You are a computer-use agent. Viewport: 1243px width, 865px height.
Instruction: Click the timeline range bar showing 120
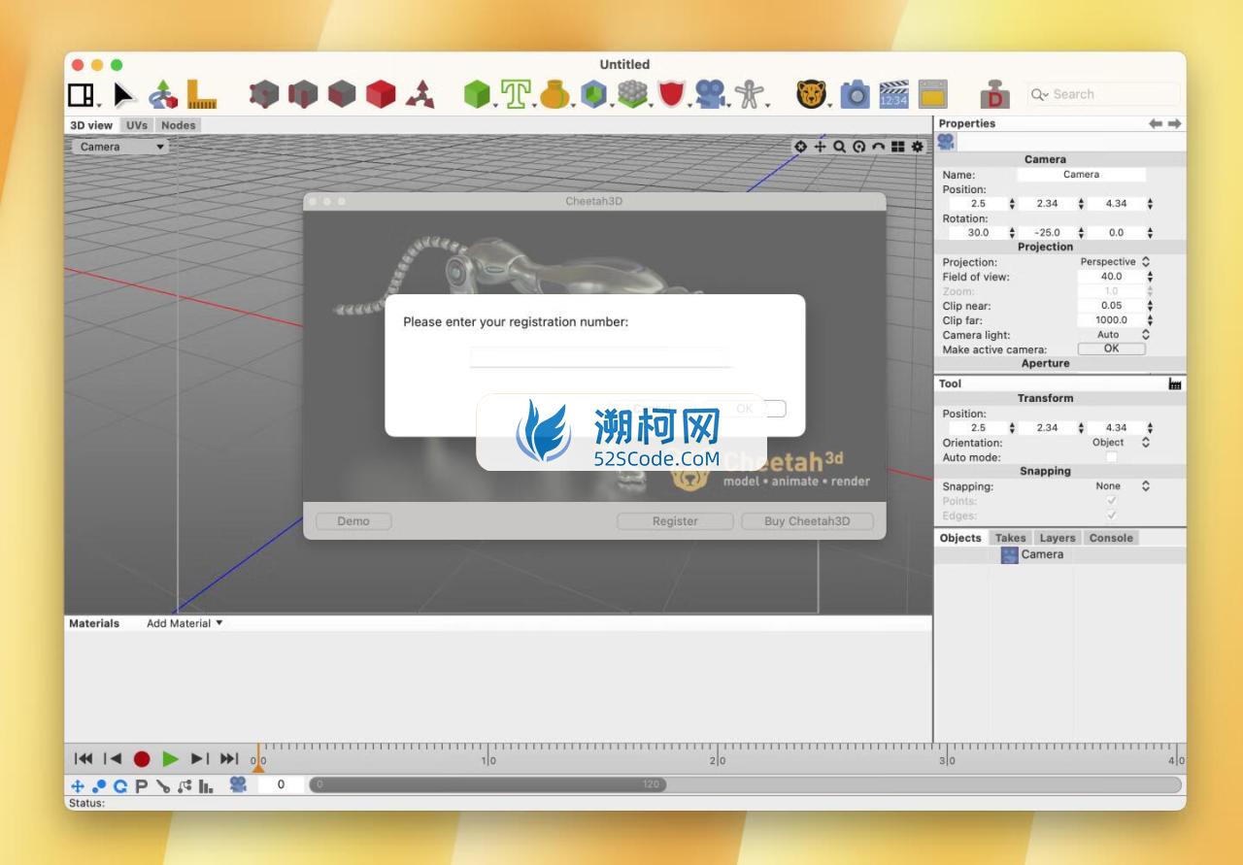[x=487, y=784]
